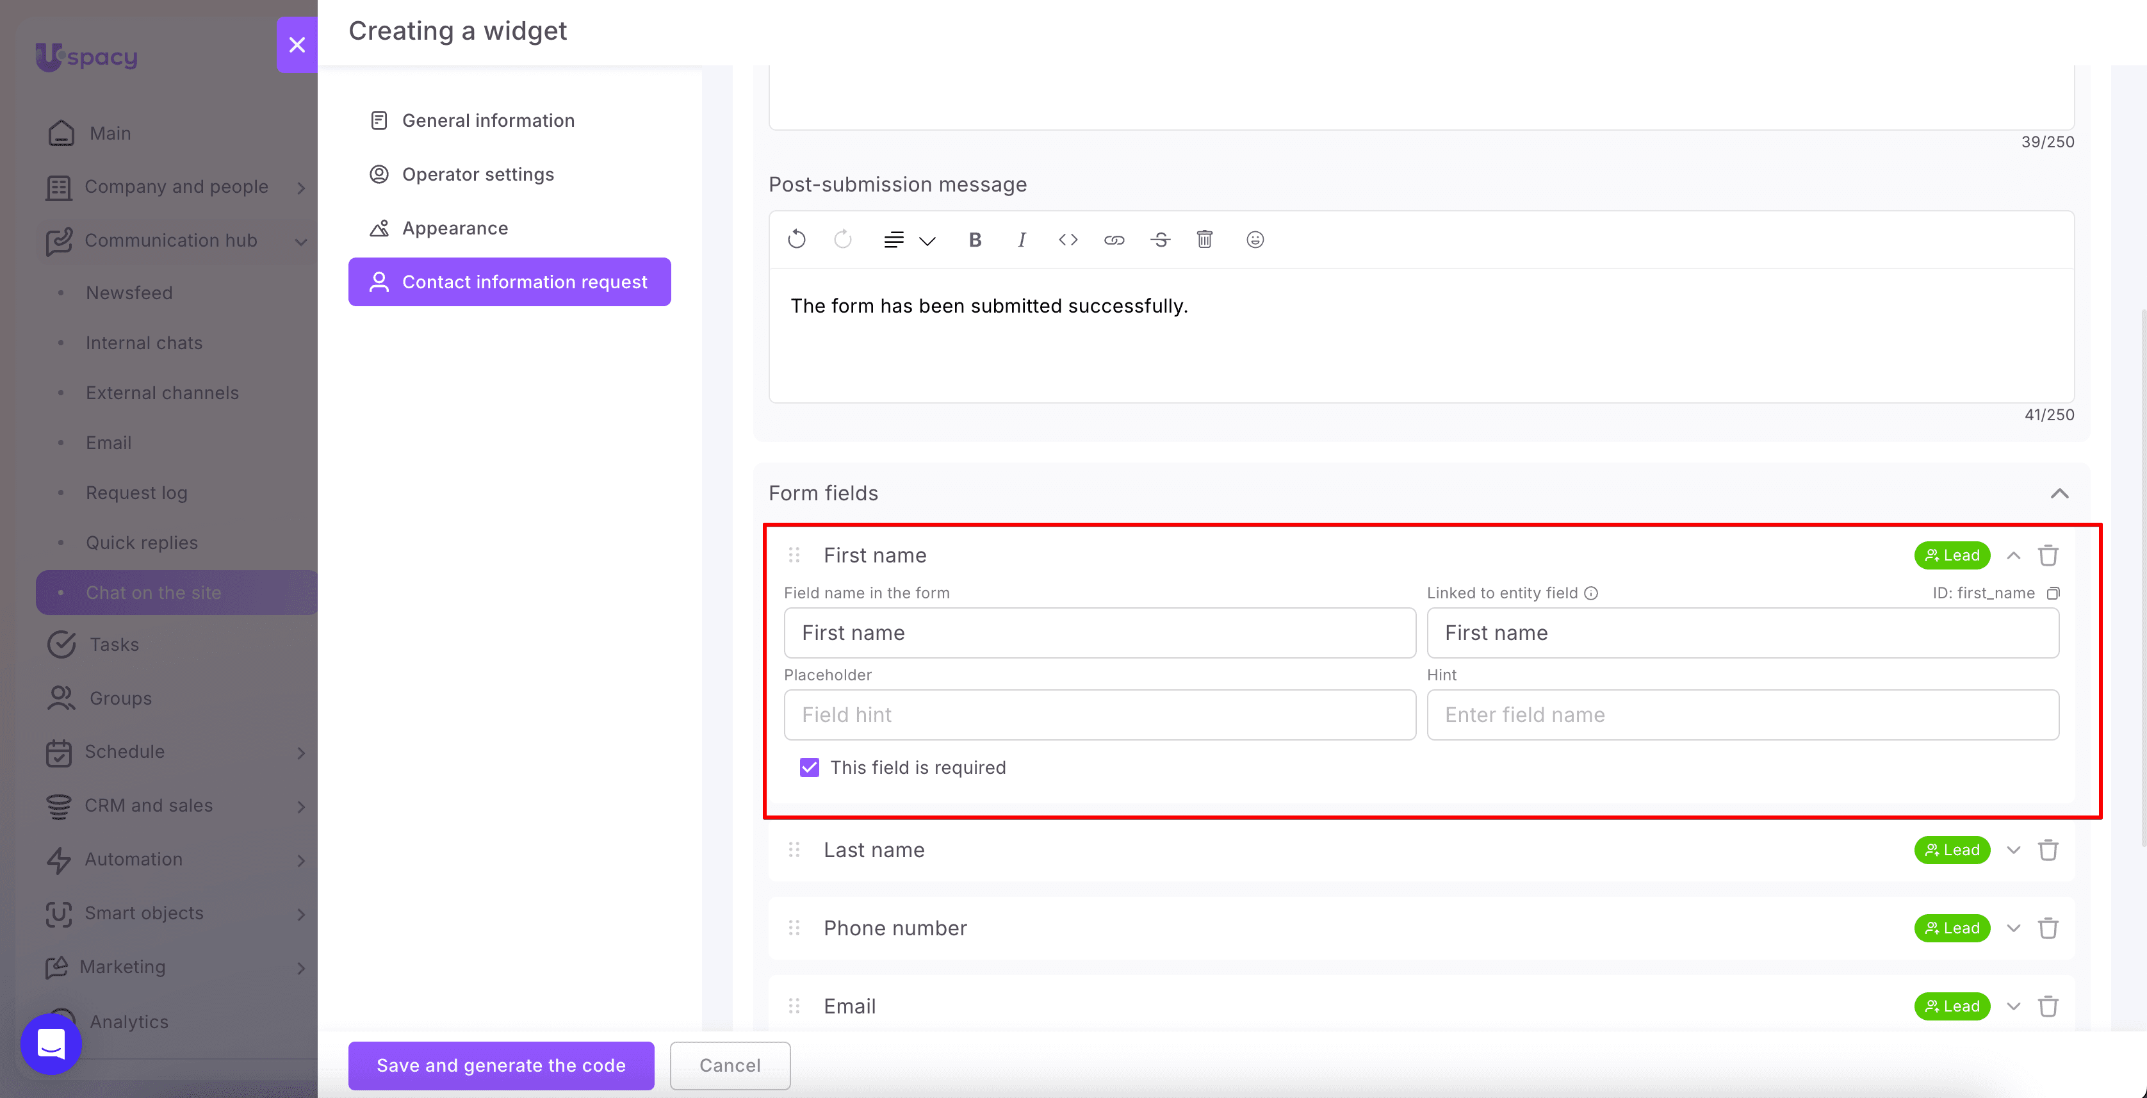
Task: Click the post-submission message text area
Action: (1421, 335)
